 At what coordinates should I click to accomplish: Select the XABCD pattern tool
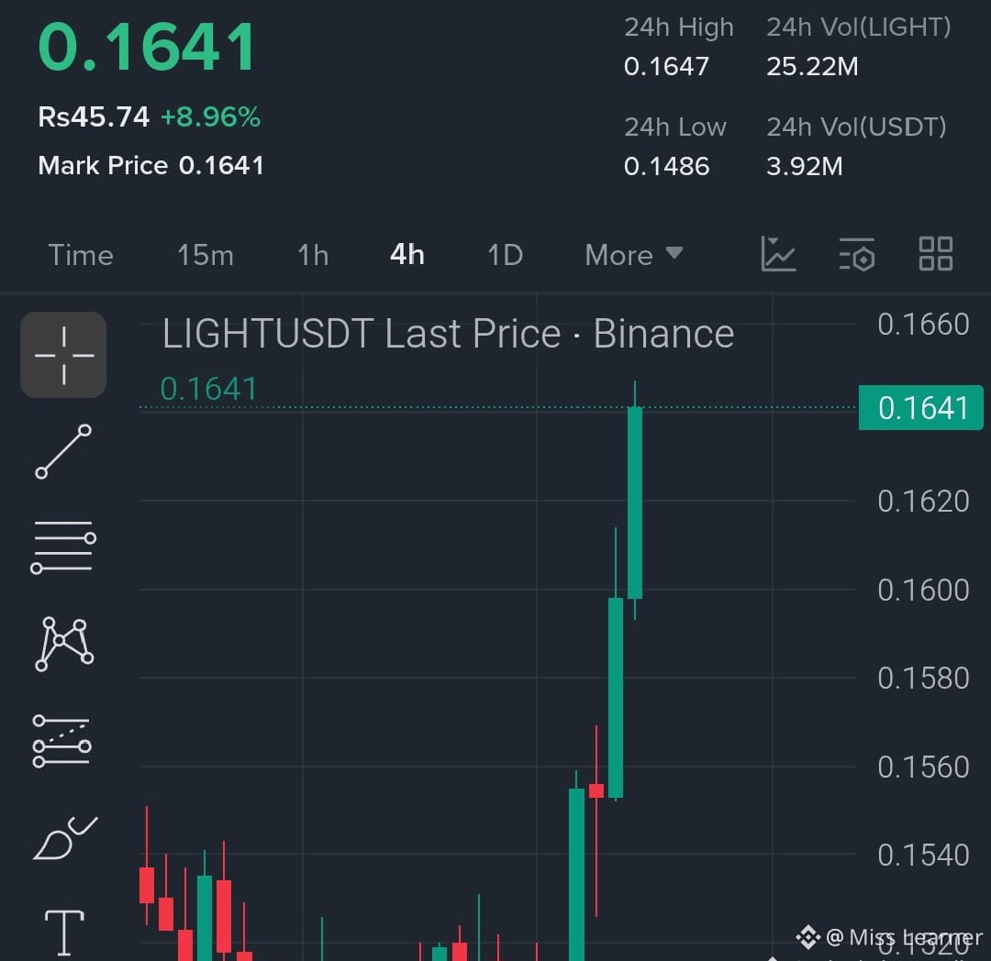click(x=64, y=644)
